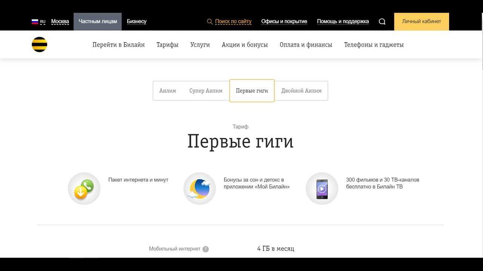
Task: Click the question mark next to Мобильный интернет
Action: [x=206, y=249]
